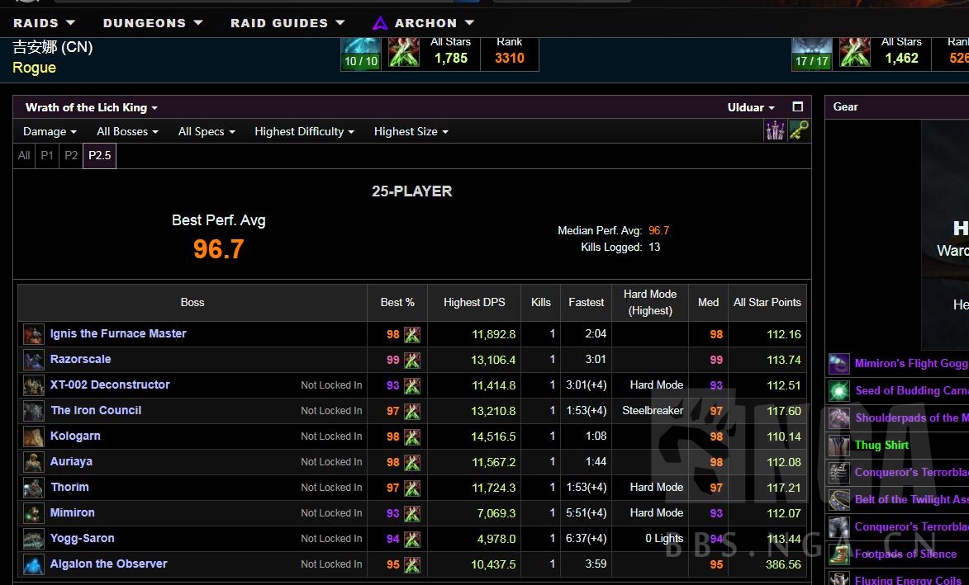This screenshot has height=585, width=969.
Task: Open the Damage metric dropdown
Action: (50, 131)
